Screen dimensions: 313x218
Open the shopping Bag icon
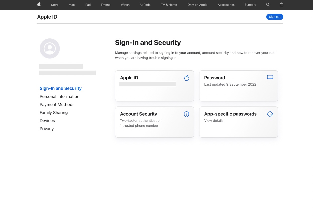pyautogui.click(x=282, y=5)
